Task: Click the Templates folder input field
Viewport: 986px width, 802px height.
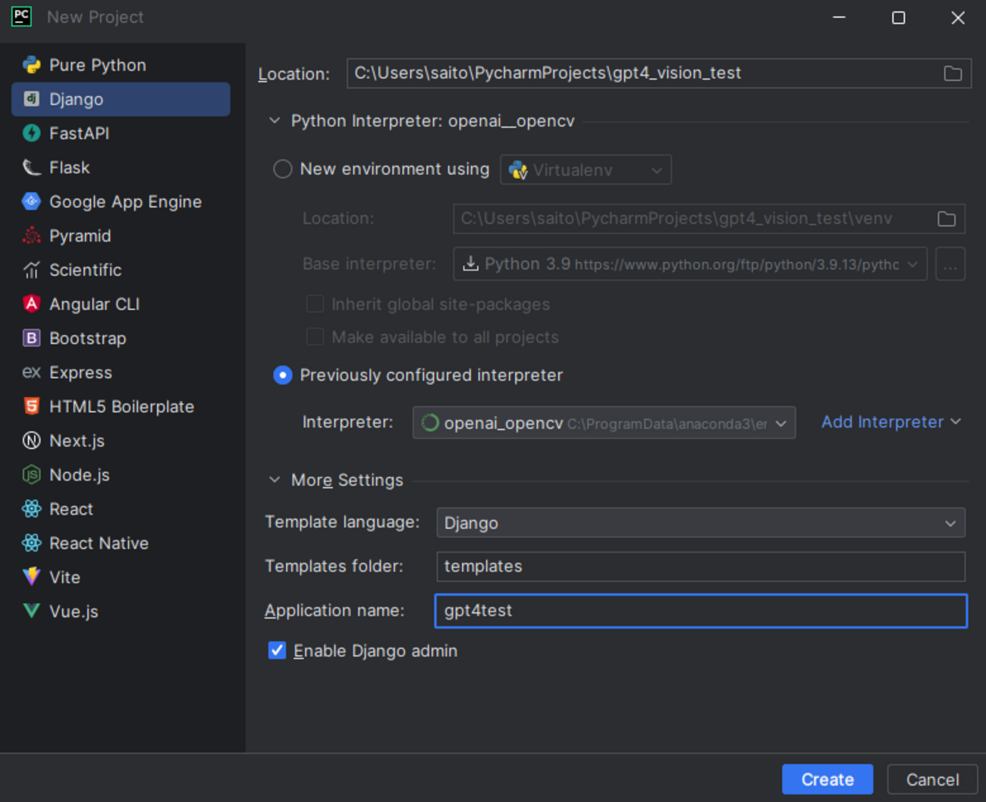Action: [701, 566]
